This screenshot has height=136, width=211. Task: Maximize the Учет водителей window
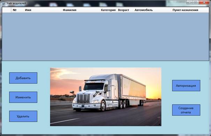point(196,2)
